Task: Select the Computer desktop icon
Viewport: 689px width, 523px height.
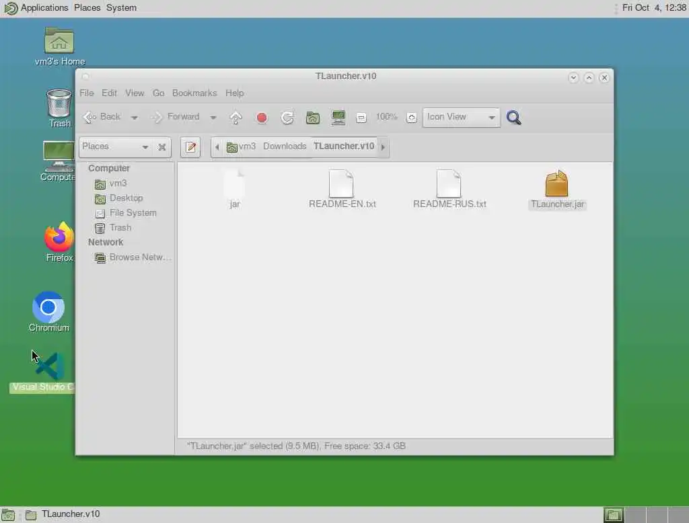Action: [59, 161]
